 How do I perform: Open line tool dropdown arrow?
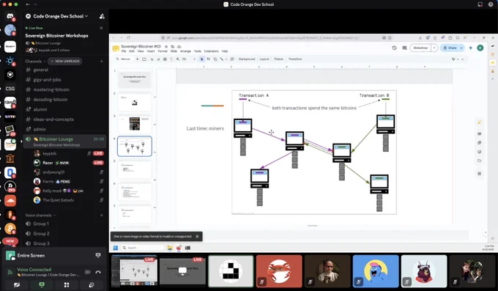(226, 59)
